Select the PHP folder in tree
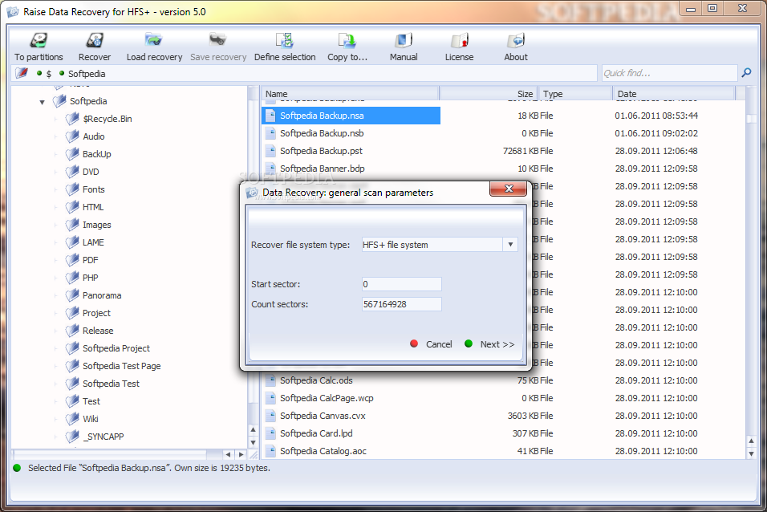767x512 pixels. click(90, 277)
